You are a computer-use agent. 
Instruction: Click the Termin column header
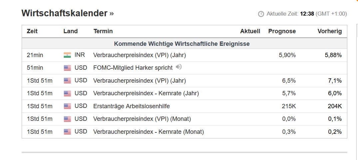click(x=103, y=31)
